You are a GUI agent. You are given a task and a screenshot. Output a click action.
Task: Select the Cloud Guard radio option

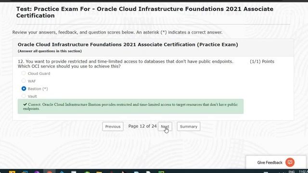coord(24,73)
